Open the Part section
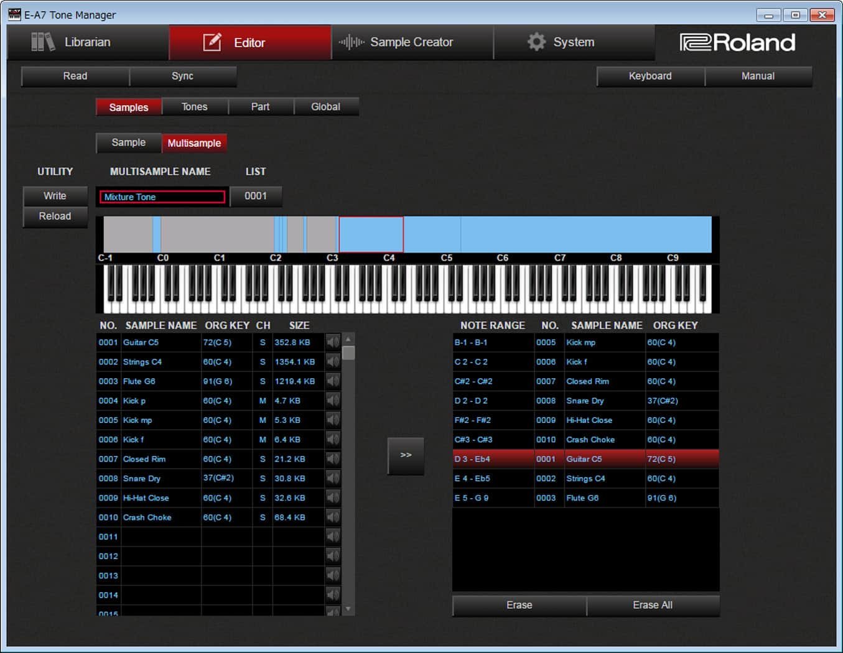This screenshot has height=653, width=843. (260, 106)
